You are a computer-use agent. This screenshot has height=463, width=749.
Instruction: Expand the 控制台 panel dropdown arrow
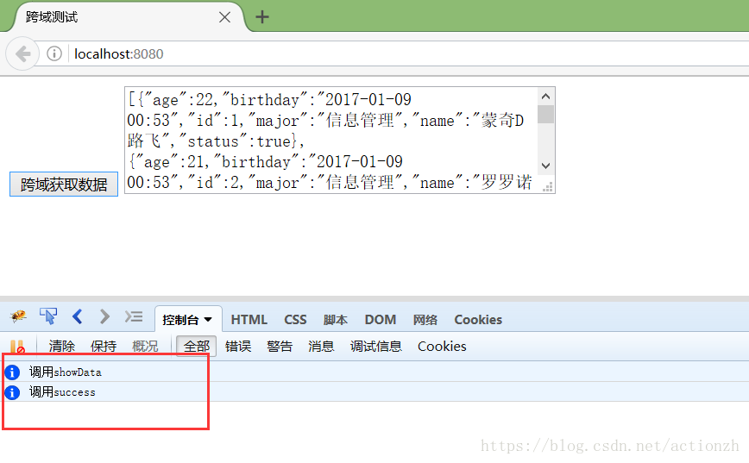(x=208, y=319)
